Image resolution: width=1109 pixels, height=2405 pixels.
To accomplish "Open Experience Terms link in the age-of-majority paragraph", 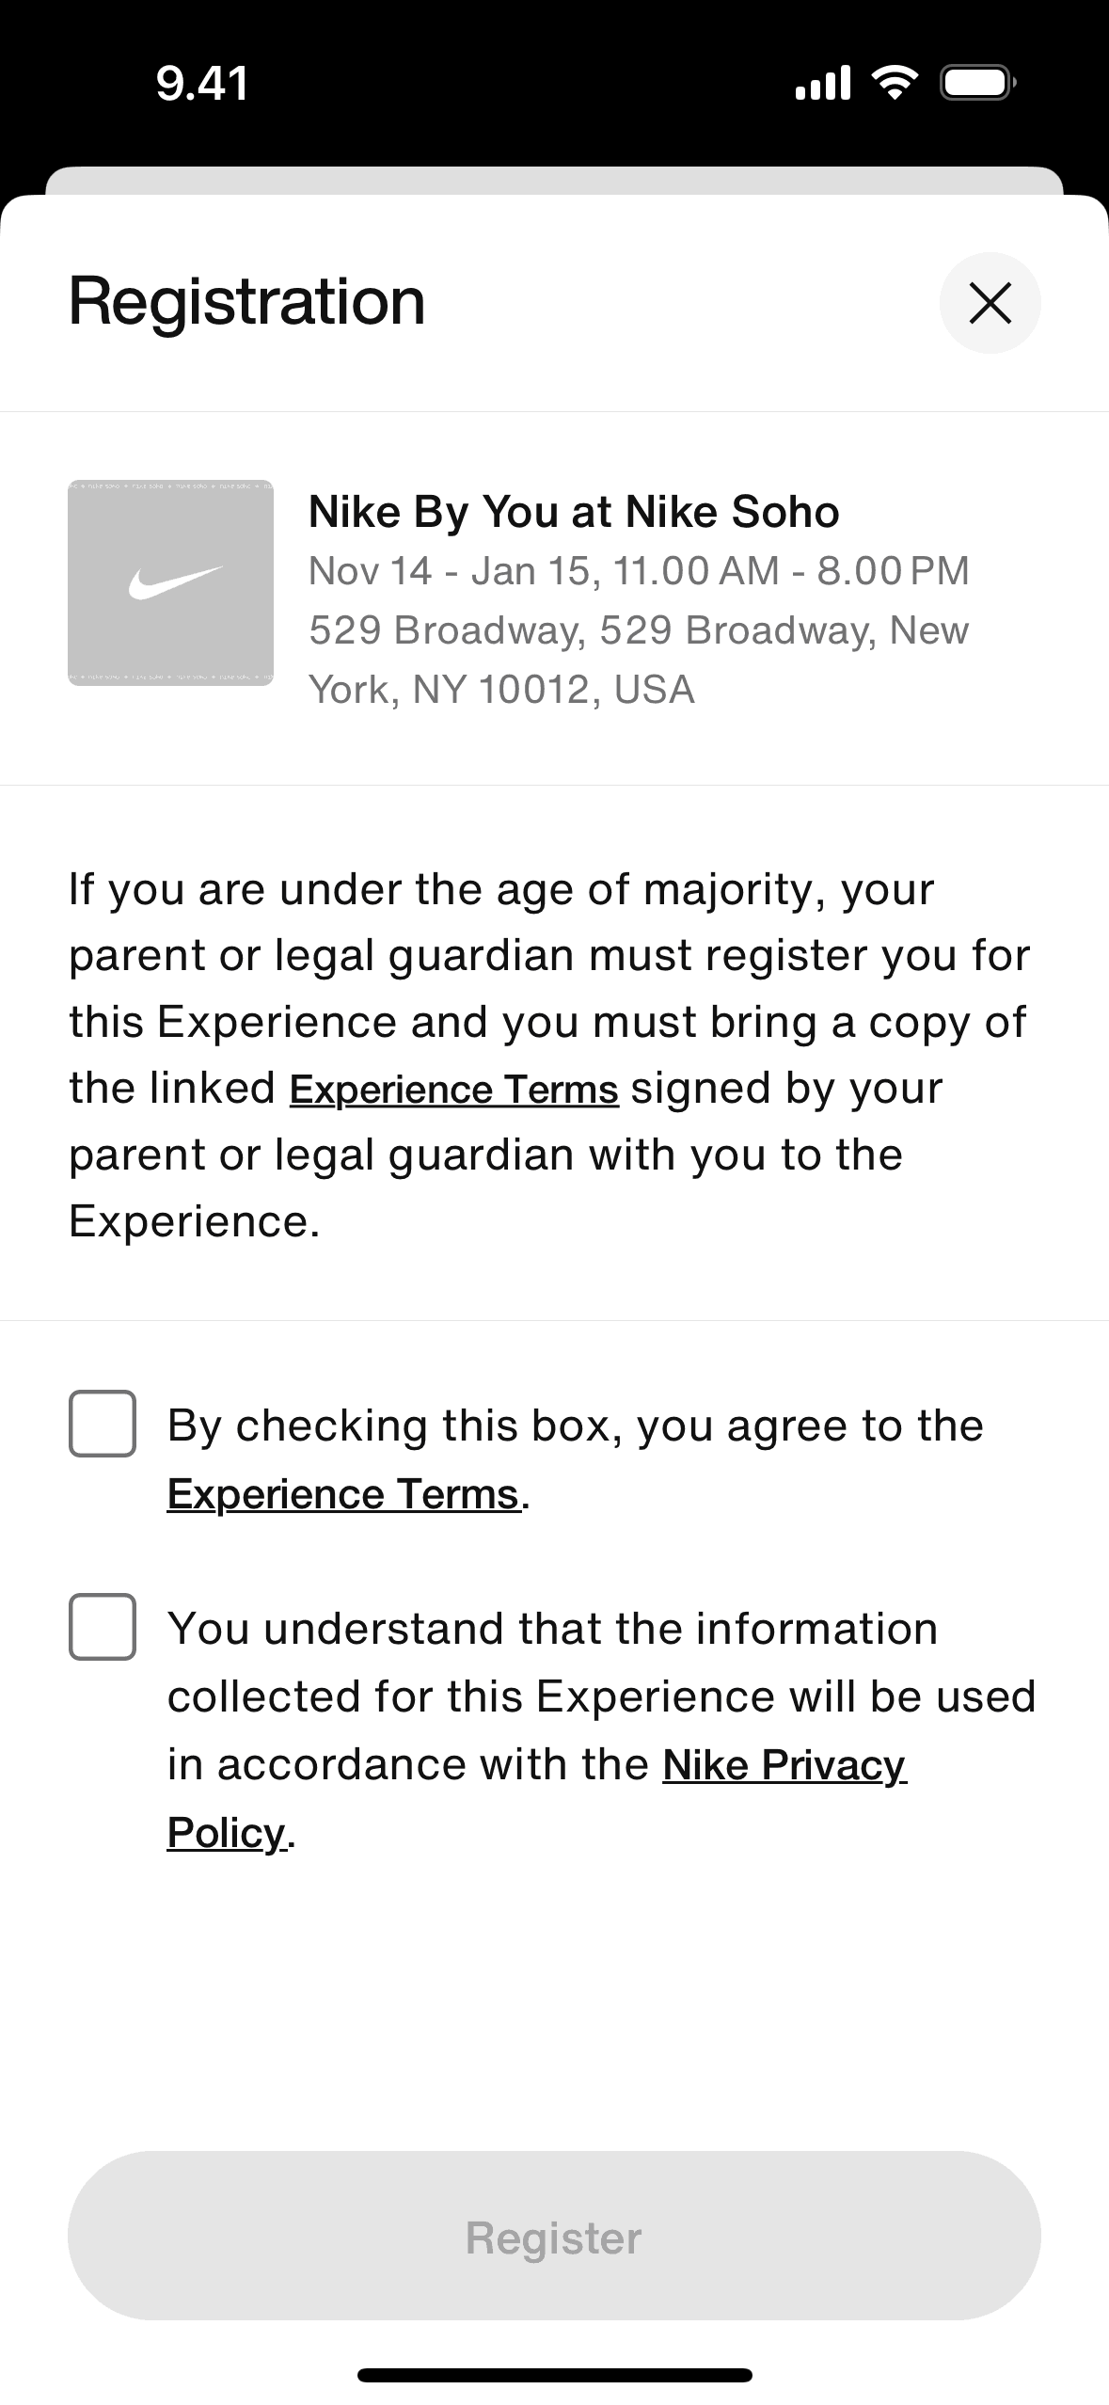I will [x=453, y=1090].
